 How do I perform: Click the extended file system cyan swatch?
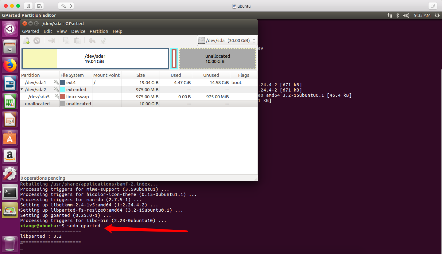[63, 90]
